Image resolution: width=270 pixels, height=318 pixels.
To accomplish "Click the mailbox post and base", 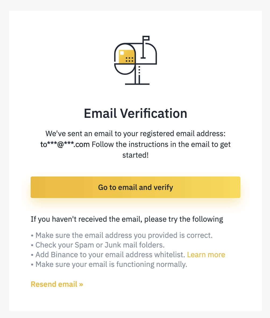I will coord(137,75).
